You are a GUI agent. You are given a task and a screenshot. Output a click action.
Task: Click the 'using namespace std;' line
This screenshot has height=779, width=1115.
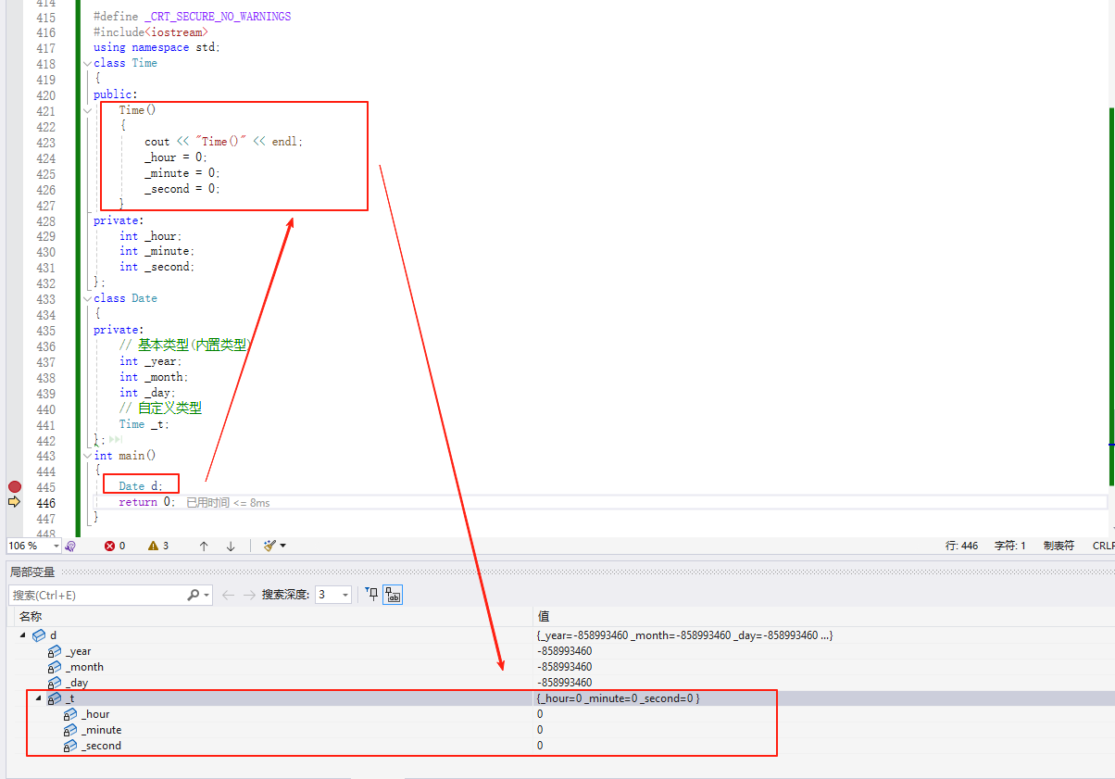click(157, 47)
